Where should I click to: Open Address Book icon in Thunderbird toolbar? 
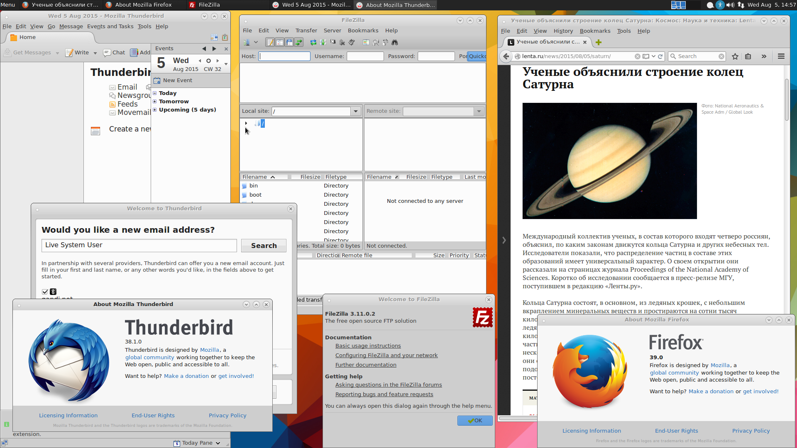tap(134, 53)
